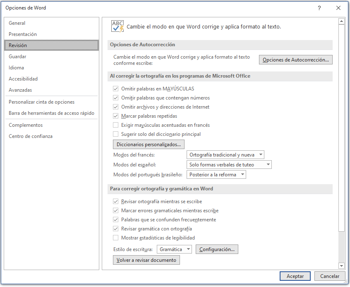
Task: Open the Estilo de escritura dropdown
Action: pos(174,249)
